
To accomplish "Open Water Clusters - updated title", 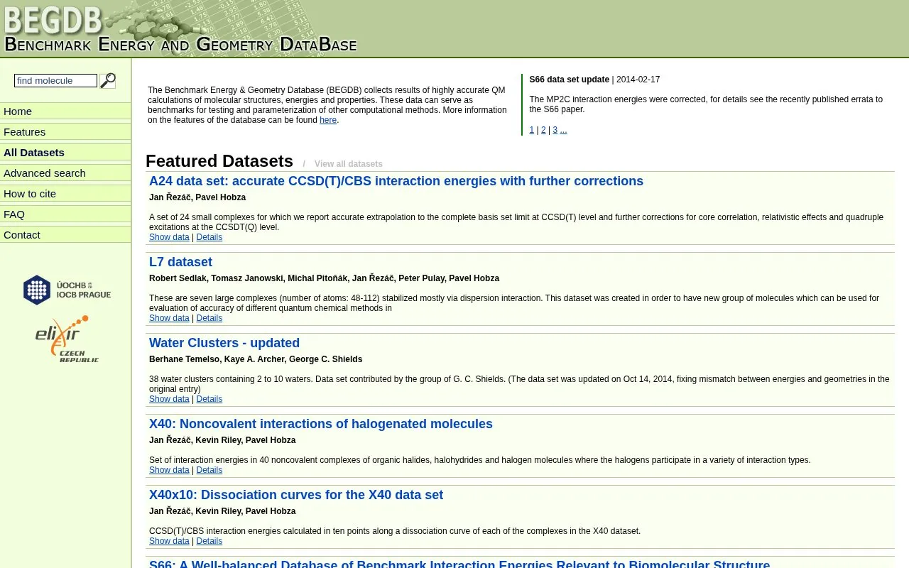I will [224, 343].
